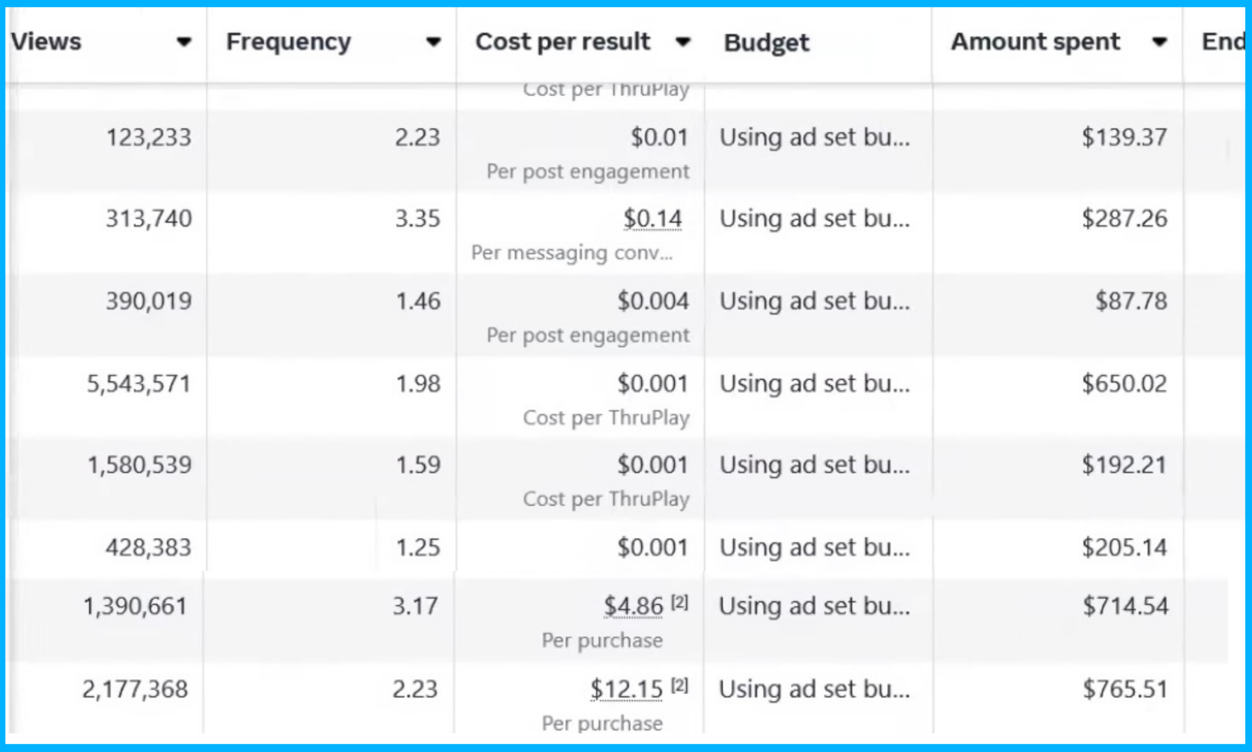The image size is (1252, 752).
Task: Click budget cell in the $87.78 row
Action: point(815,301)
